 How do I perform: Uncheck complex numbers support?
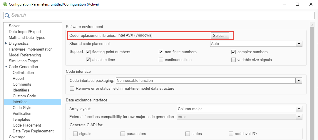point(233,52)
